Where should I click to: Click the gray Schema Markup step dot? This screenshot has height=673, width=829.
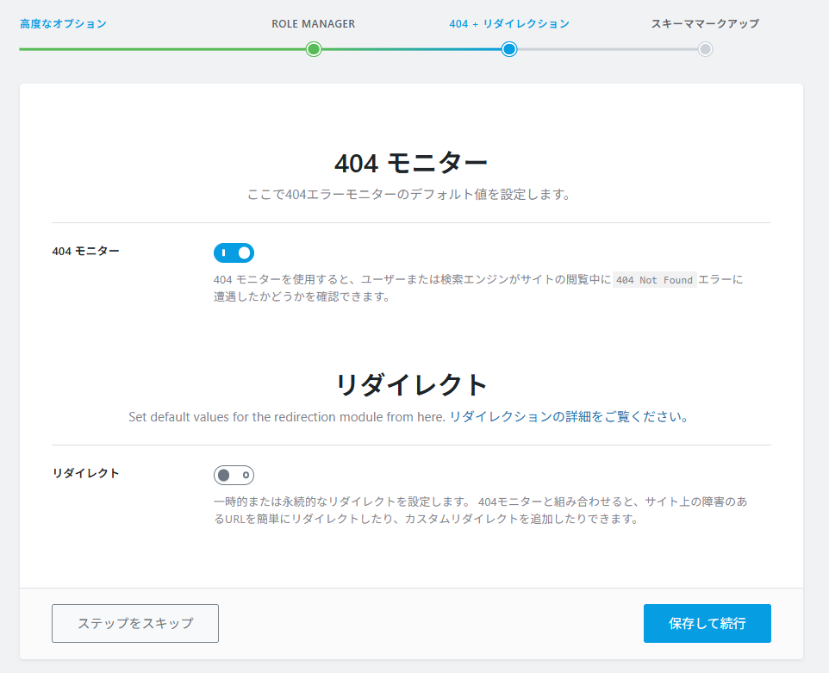pos(705,49)
